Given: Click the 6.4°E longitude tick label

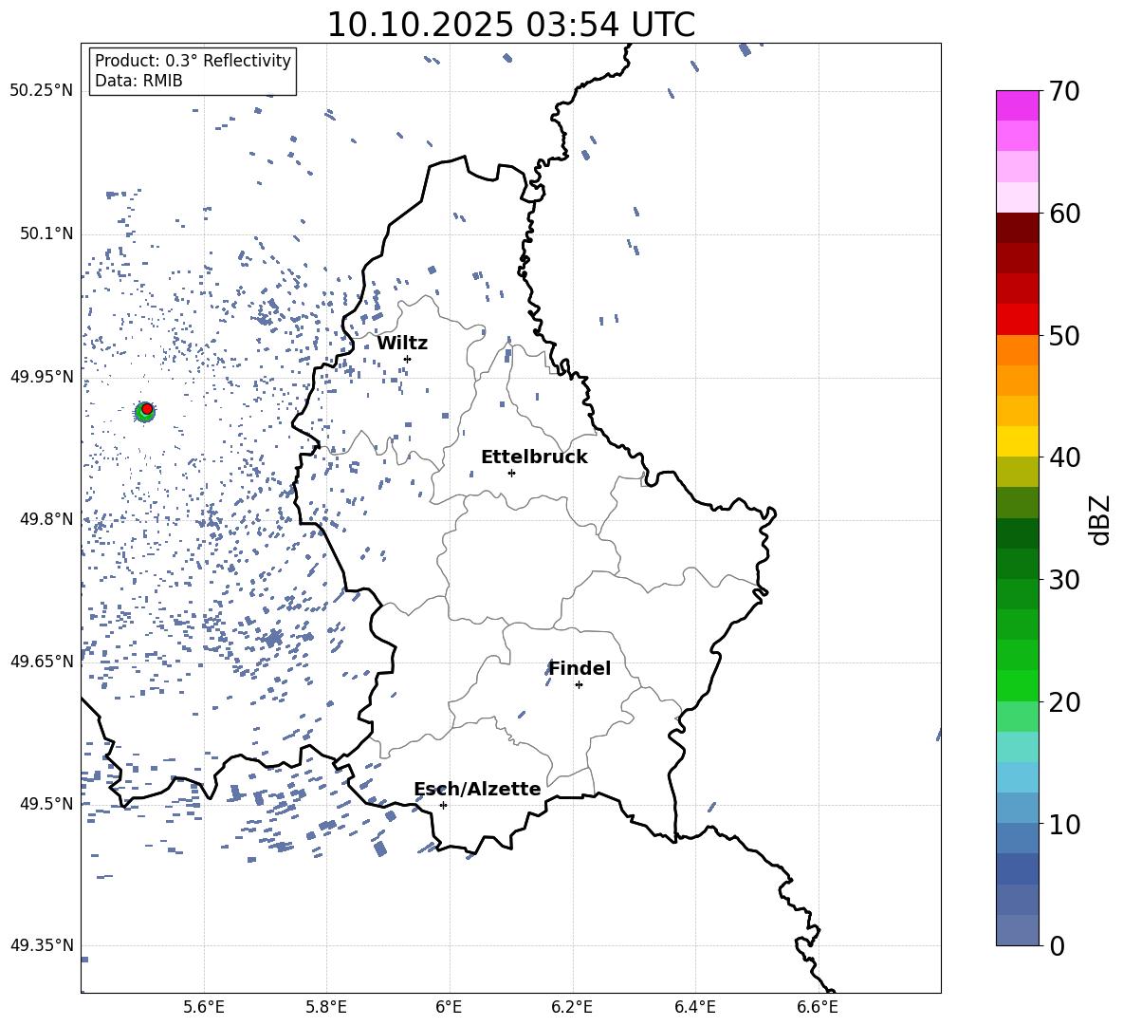Looking at the screenshot, I should tap(694, 1007).
